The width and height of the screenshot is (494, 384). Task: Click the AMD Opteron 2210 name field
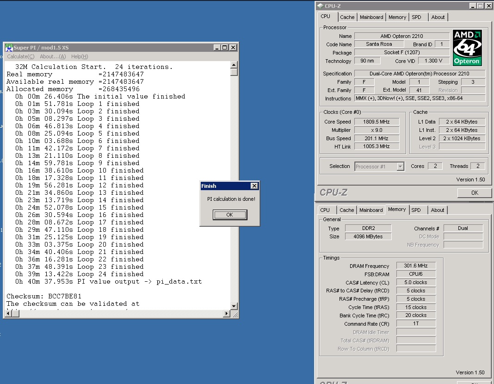pos(401,36)
